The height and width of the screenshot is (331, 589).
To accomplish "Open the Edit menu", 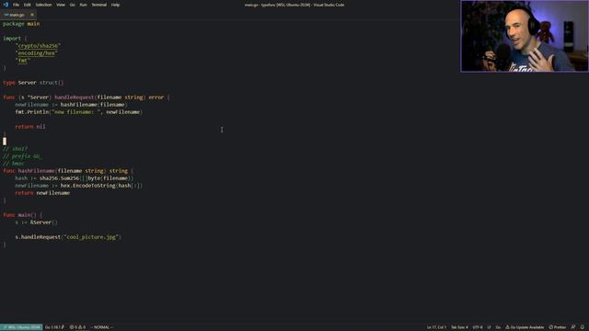I will (27, 5).
